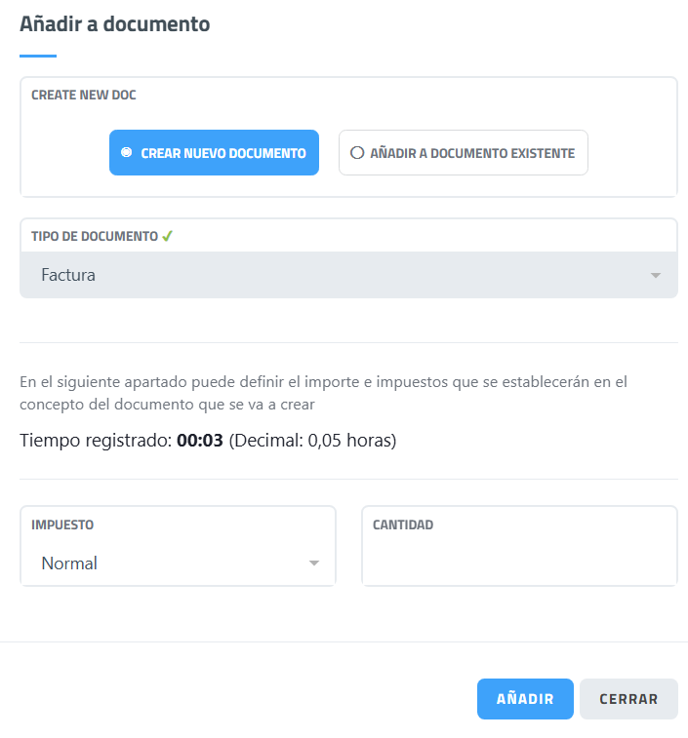The height and width of the screenshot is (738, 688).
Task: Click the Cerrar button
Action: [628, 699]
